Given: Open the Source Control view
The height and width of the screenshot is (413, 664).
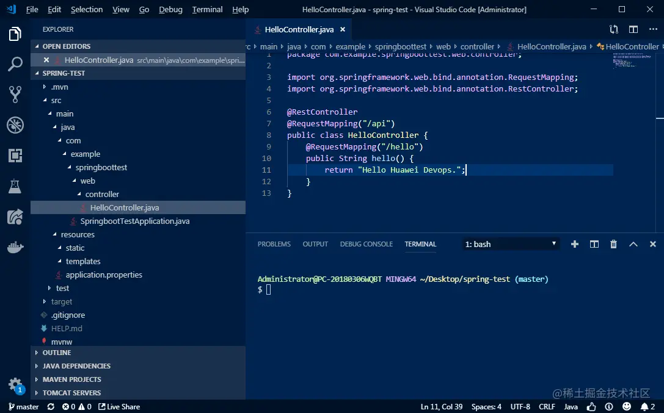Looking at the screenshot, I should [15, 95].
